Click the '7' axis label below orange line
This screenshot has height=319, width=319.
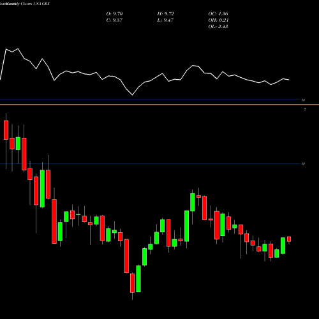click(305, 110)
